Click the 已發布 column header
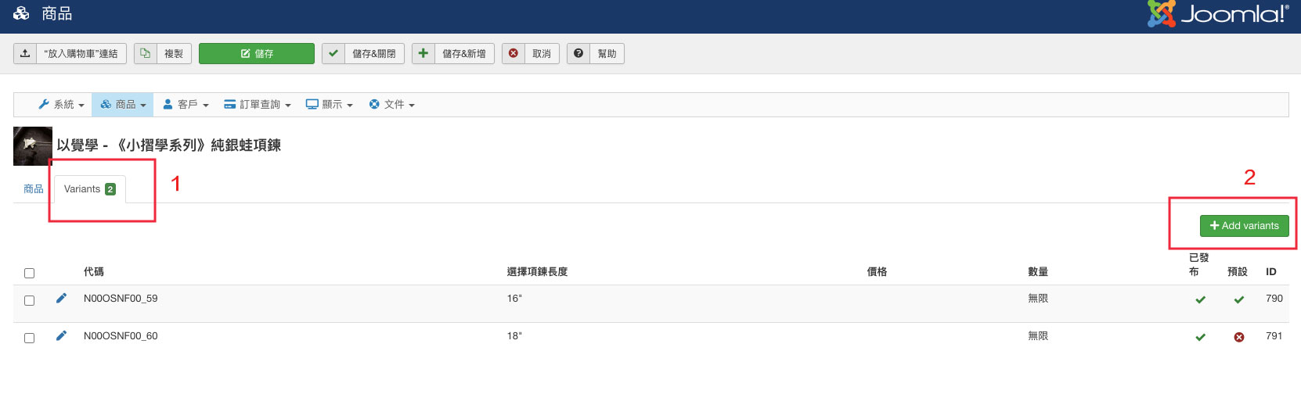1301x412 pixels. coord(1199,264)
